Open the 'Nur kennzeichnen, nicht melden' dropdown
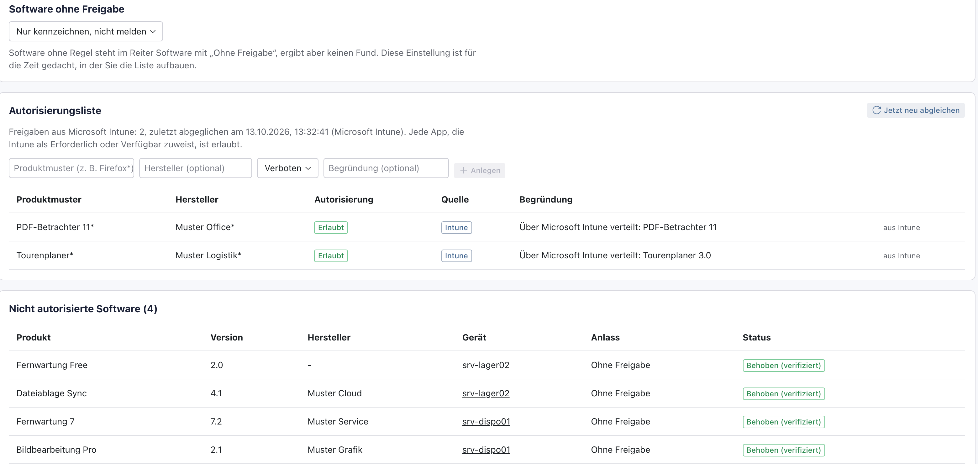Viewport: 978px width, 464px height. (86, 32)
